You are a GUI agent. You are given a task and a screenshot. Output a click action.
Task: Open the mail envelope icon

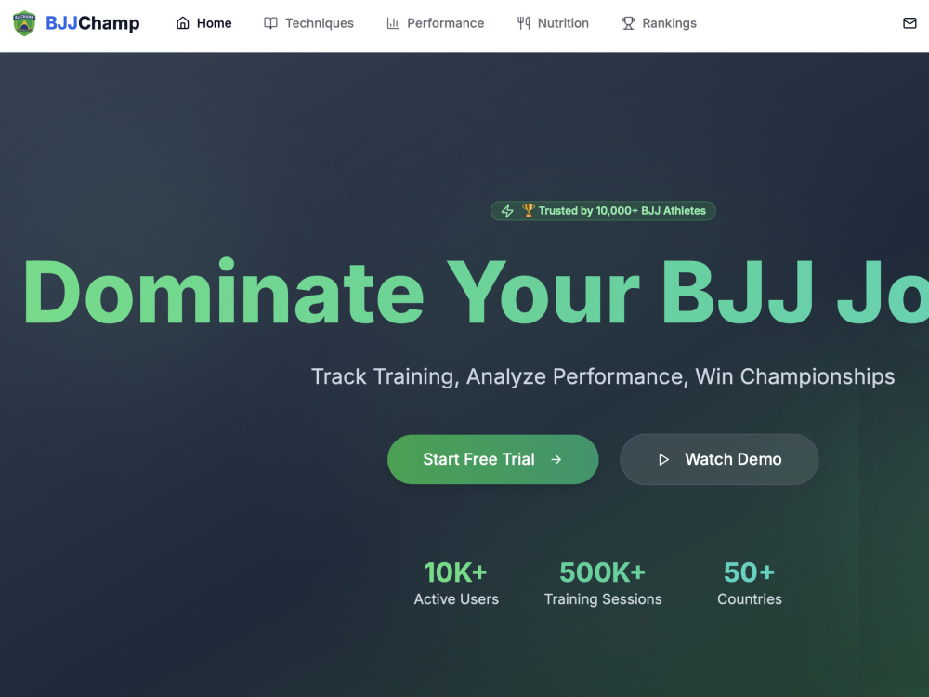(909, 23)
